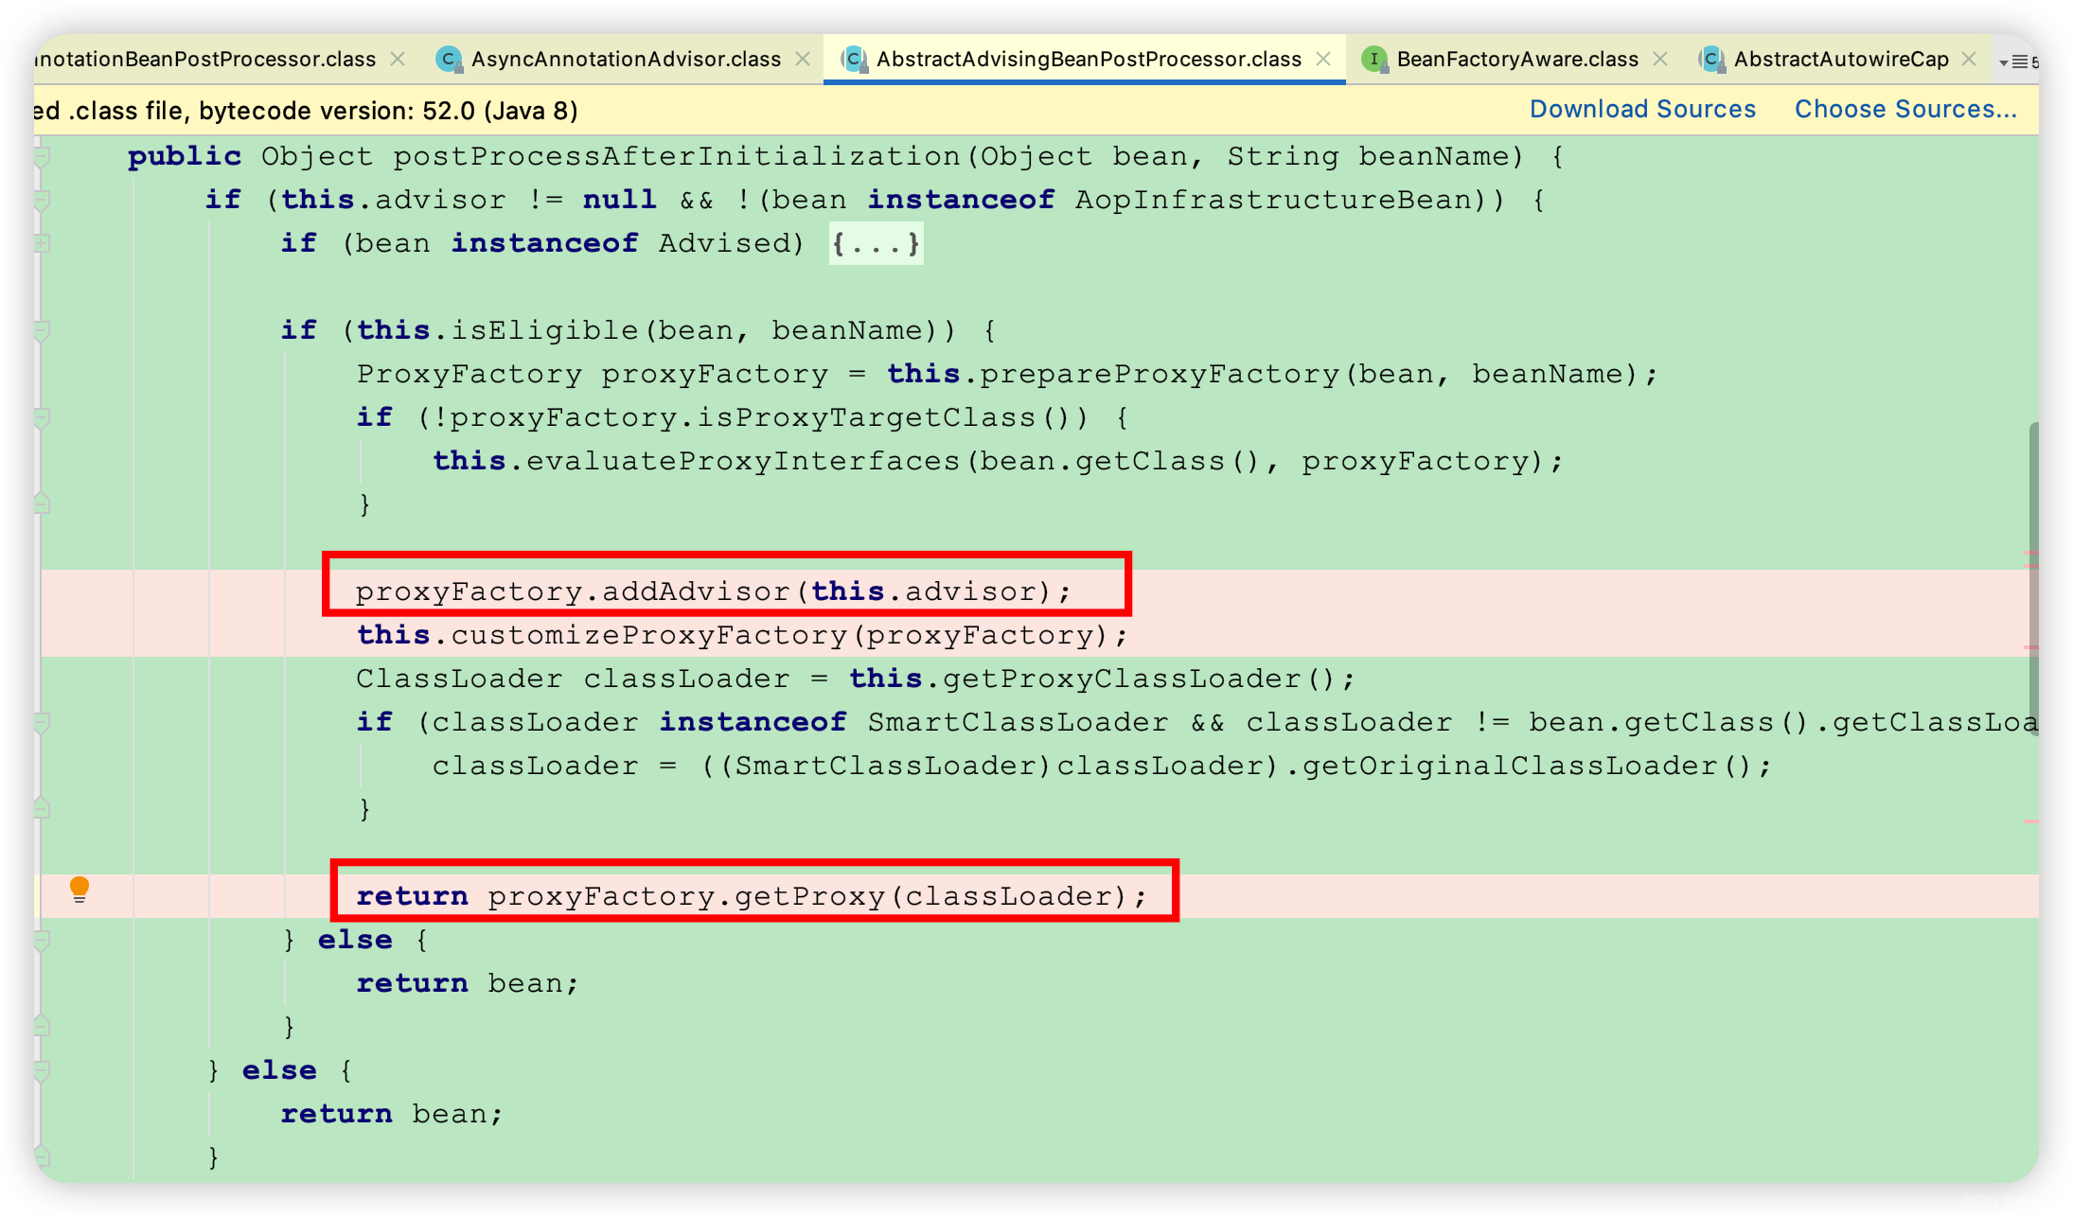This screenshot has width=2073, height=1217.
Task: Click the BeanFactoryAware interface icon
Action: click(1373, 60)
